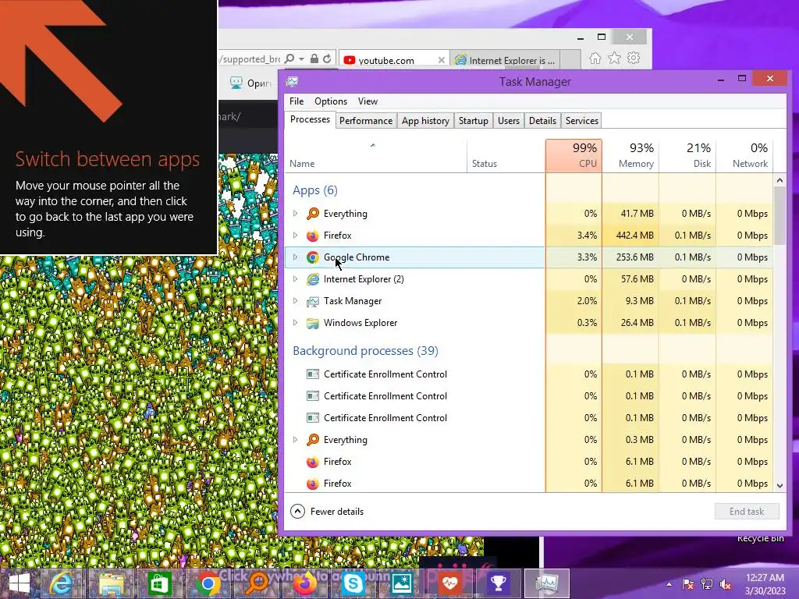Open the File menu in Task Manager
The image size is (799, 599).
tap(297, 101)
